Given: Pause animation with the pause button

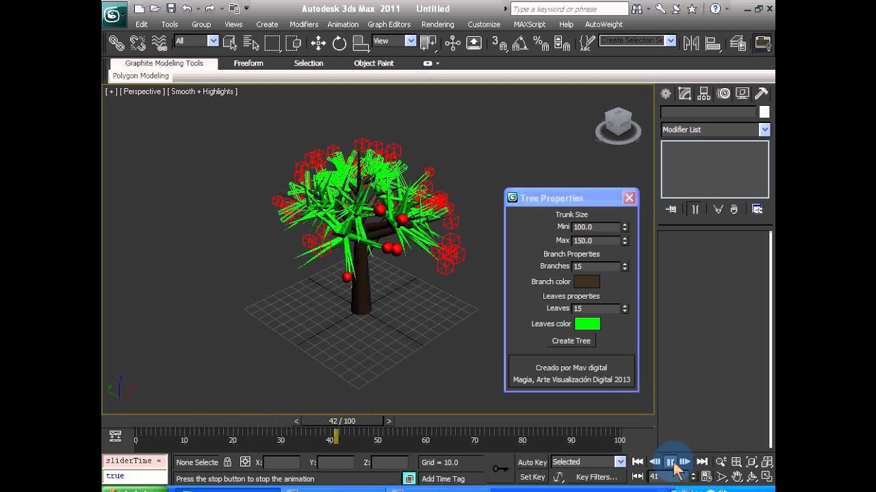Looking at the screenshot, I should [670, 463].
